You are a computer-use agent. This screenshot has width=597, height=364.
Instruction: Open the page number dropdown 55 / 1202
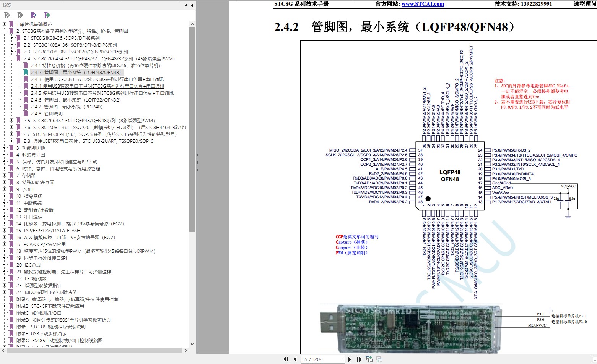click(x=342, y=359)
